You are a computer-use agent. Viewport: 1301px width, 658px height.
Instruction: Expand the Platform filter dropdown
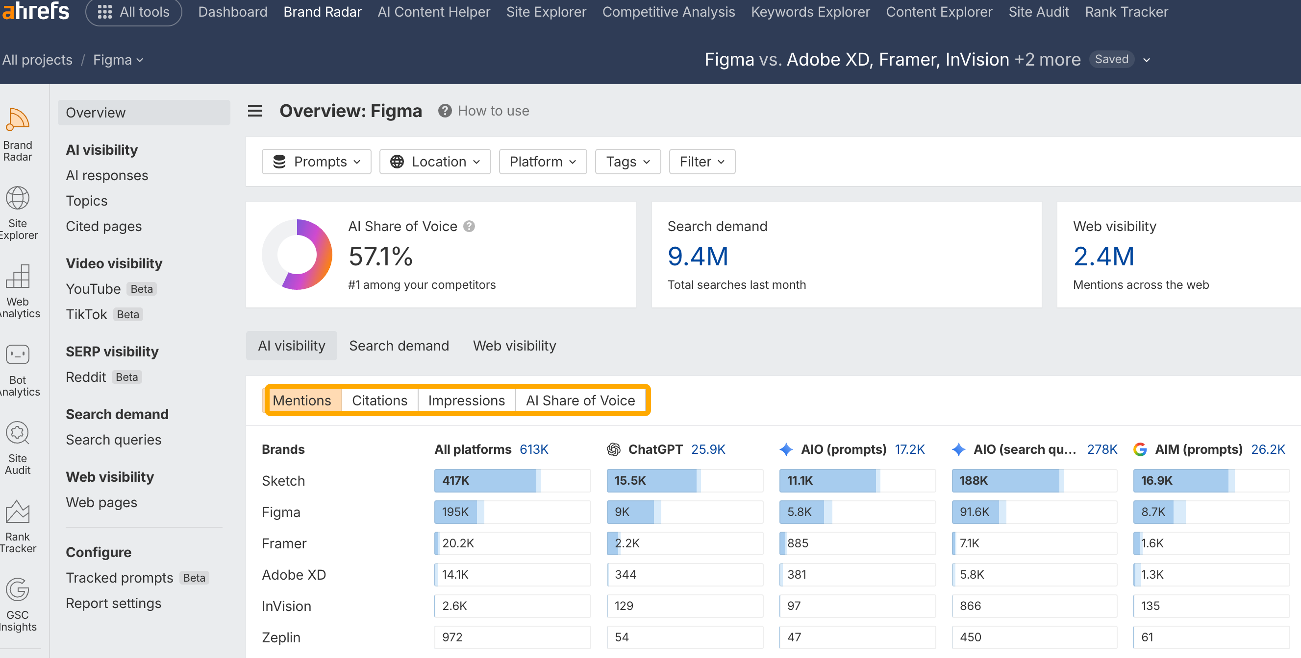(x=543, y=162)
